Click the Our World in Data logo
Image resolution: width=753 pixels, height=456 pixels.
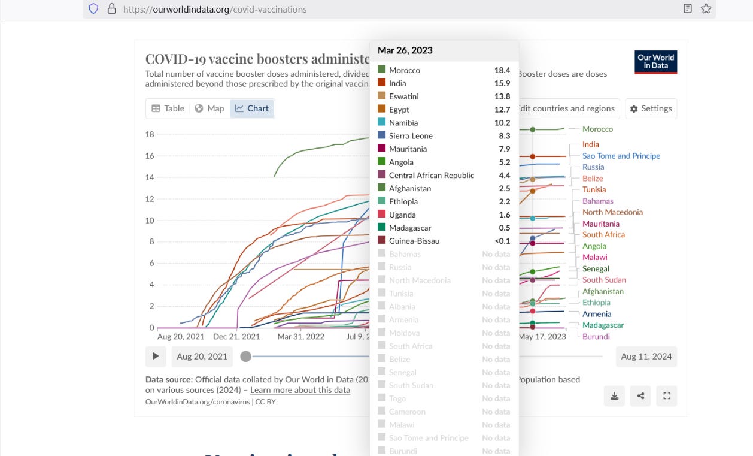pos(655,62)
